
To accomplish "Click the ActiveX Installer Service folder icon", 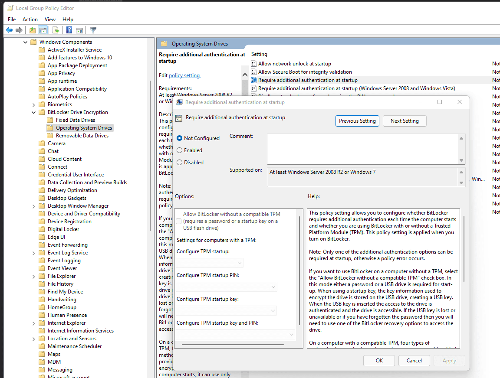I will click(42, 50).
